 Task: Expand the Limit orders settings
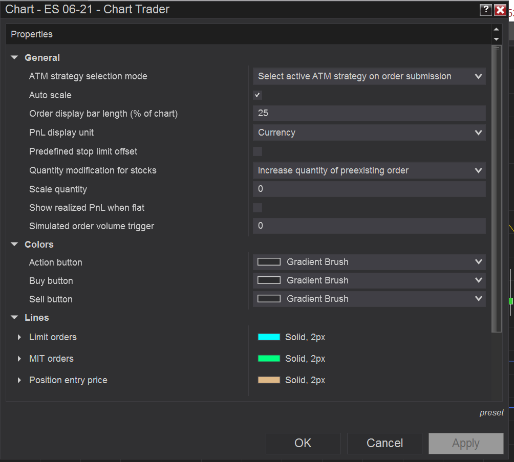coord(19,337)
